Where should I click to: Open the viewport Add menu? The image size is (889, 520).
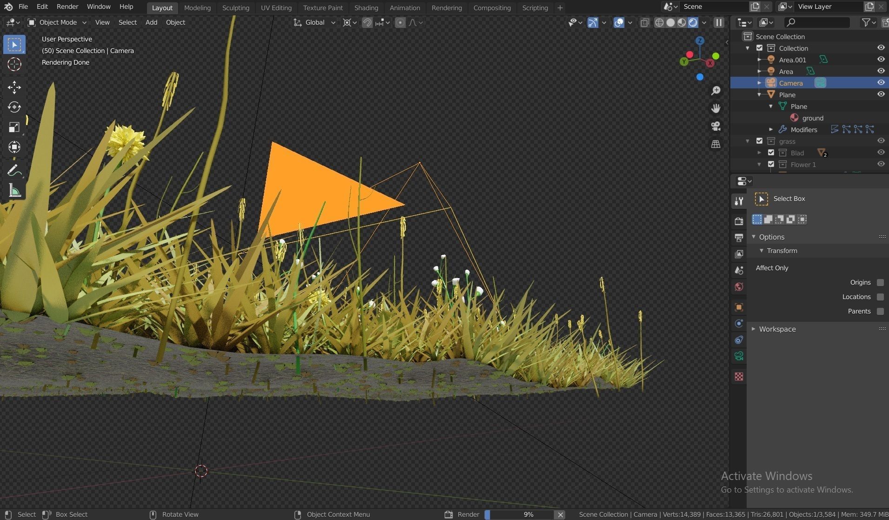151,22
